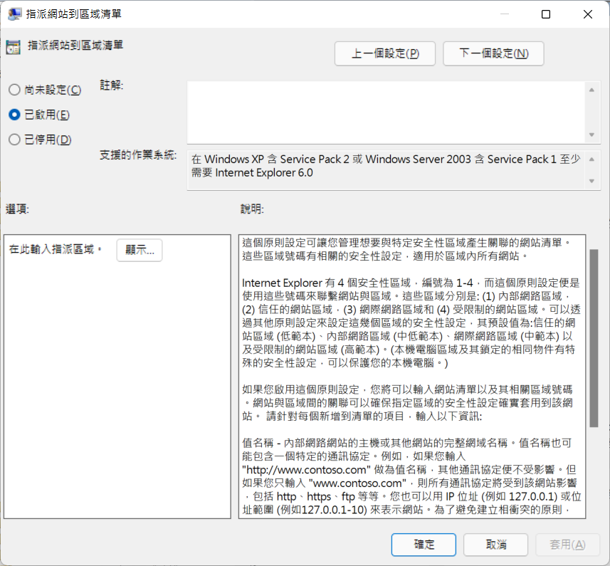Go to next setting with 下一個設定
Viewport: 610px width, 566px height.
493,53
